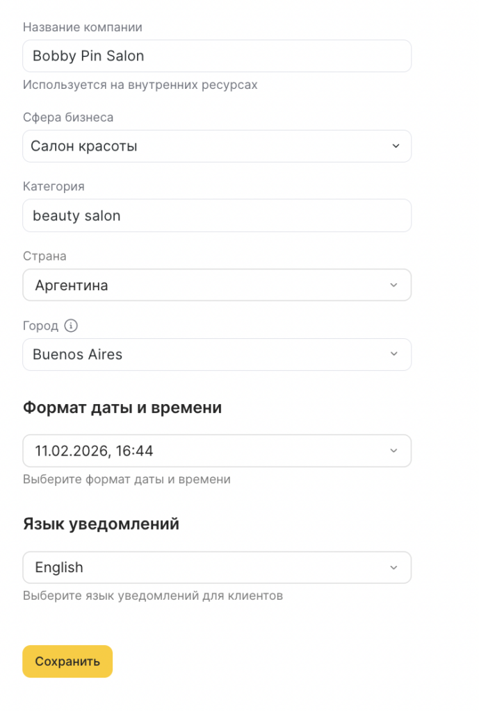The image size is (479, 711).
Task: Open the English notification language dropdown
Action: [x=209, y=567]
